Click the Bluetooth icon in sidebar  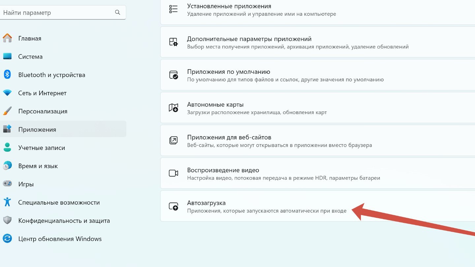point(7,75)
